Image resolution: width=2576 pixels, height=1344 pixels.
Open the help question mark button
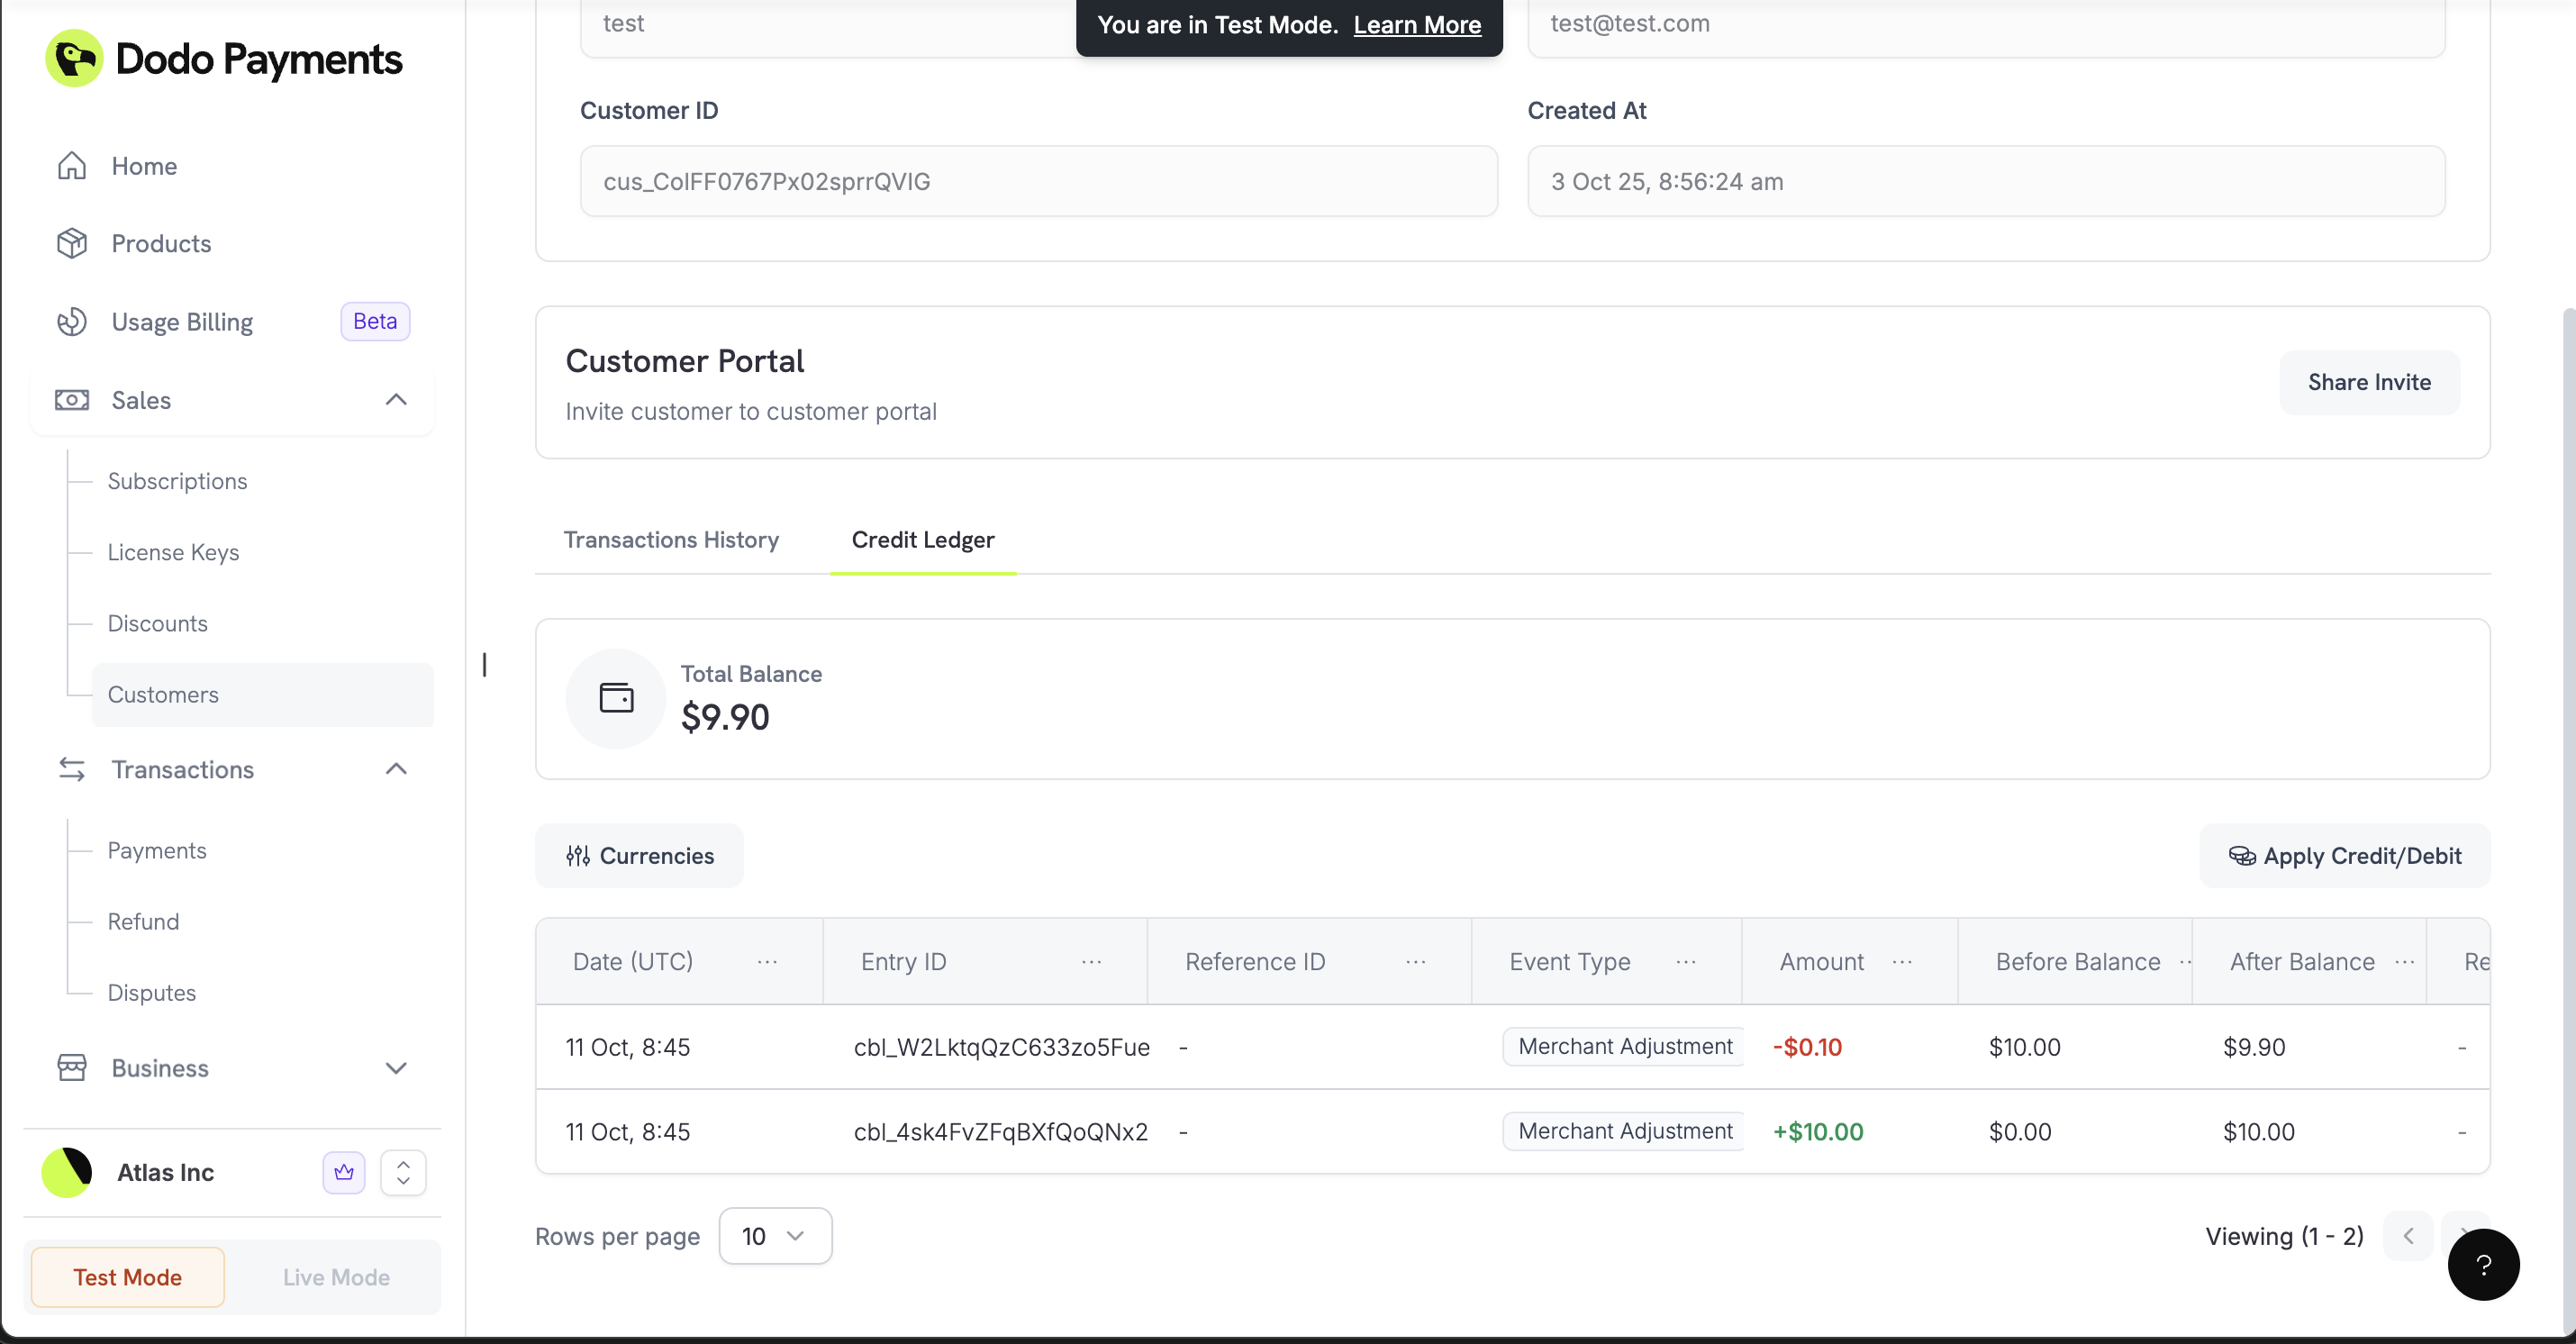[x=2483, y=1265]
